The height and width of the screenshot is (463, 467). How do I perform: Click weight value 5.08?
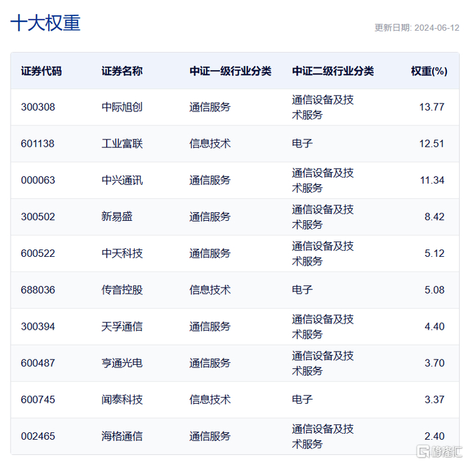click(x=434, y=290)
